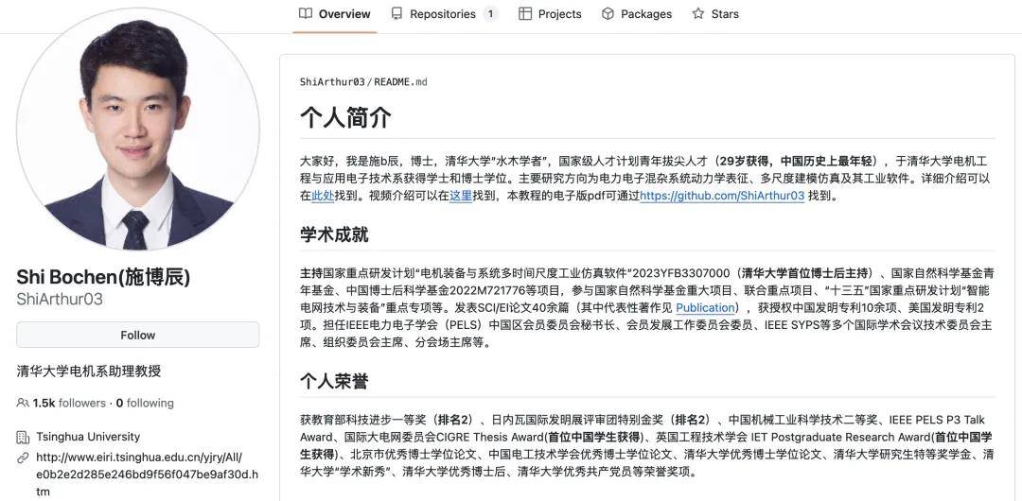Follow Shi Bochen's profile
The height and width of the screenshot is (501, 1022).
click(x=137, y=335)
